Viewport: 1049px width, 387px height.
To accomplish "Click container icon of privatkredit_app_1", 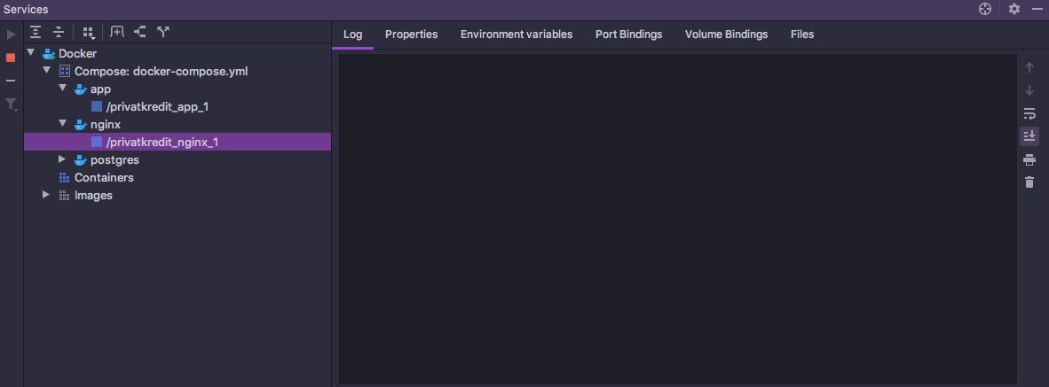I will tap(97, 107).
